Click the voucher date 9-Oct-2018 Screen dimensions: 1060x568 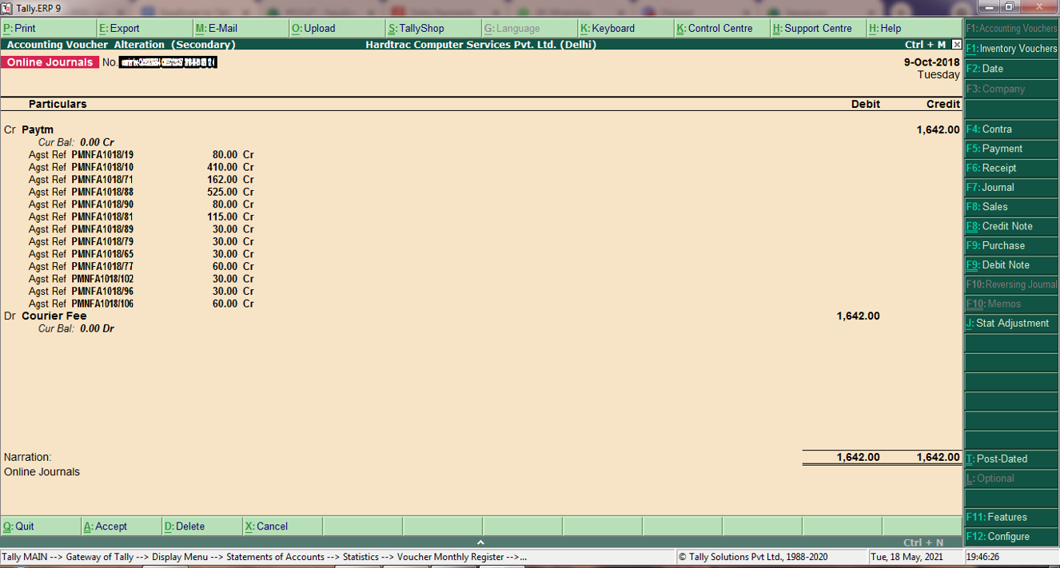(932, 62)
